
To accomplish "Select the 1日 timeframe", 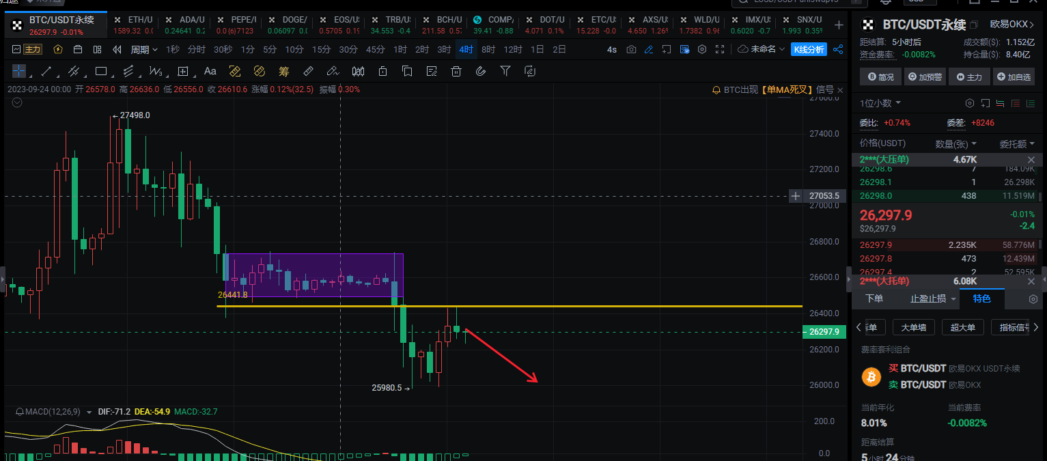I will tap(538, 49).
